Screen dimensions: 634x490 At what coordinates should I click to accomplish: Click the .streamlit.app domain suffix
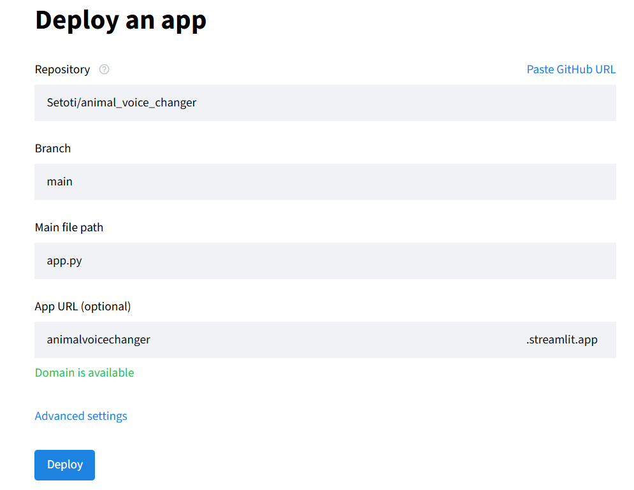pyautogui.click(x=562, y=340)
